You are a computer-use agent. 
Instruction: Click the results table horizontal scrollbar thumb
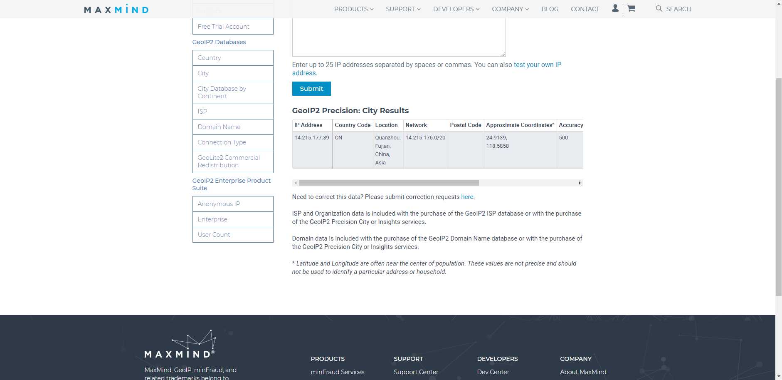[x=389, y=183]
